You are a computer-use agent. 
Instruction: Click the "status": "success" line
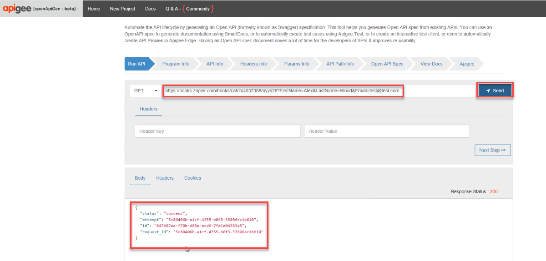(163, 213)
